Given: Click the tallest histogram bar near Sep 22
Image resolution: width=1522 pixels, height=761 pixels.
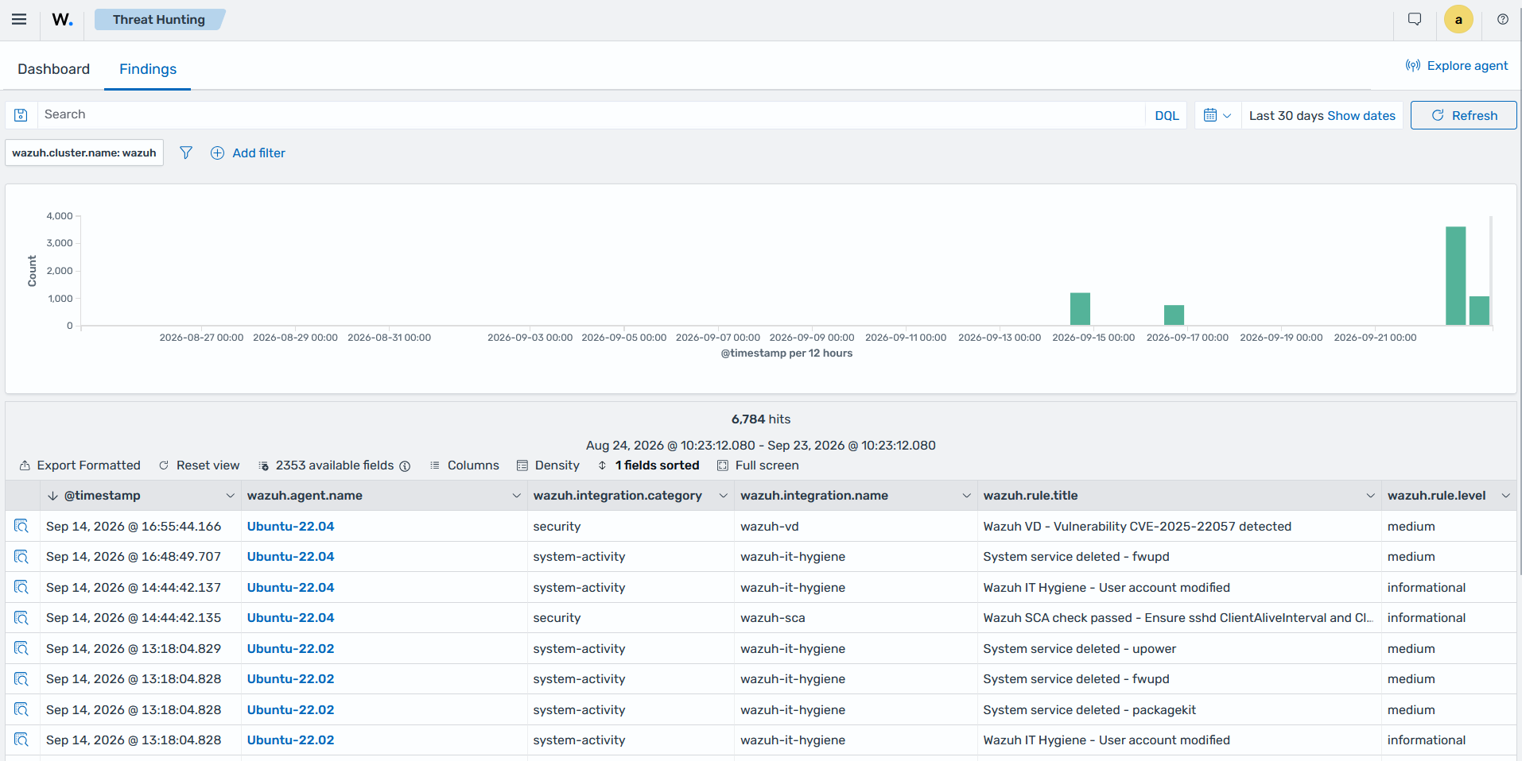Looking at the screenshot, I should [x=1455, y=276].
